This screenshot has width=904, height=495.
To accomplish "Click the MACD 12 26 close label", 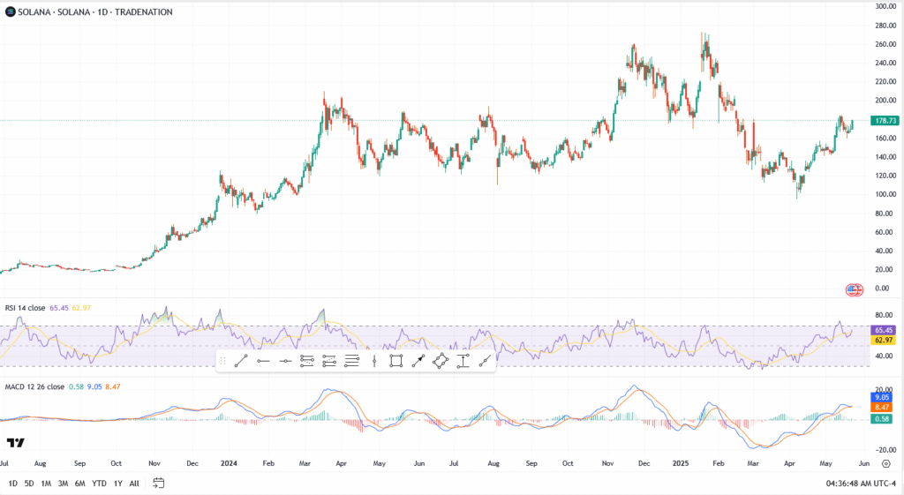I will pos(34,386).
